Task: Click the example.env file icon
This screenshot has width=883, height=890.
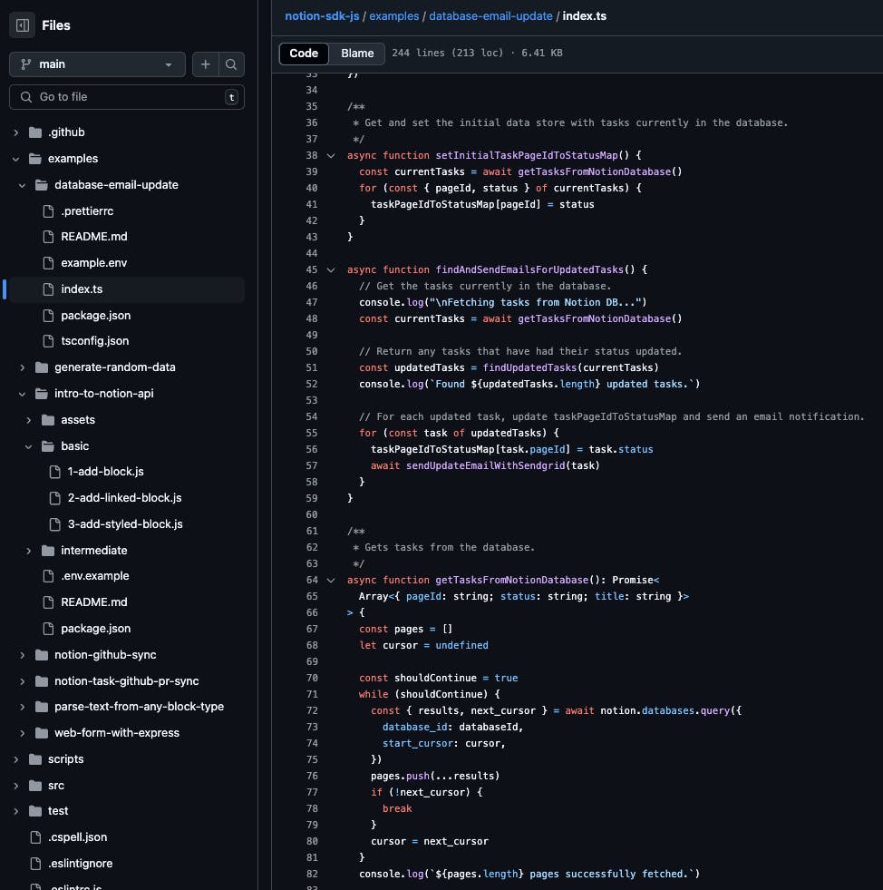Action: pos(49,263)
